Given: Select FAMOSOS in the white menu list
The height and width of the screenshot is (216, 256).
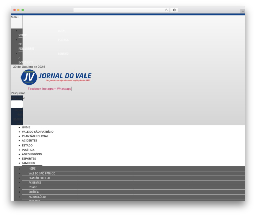Looking at the screenshot, I should 28,163.
